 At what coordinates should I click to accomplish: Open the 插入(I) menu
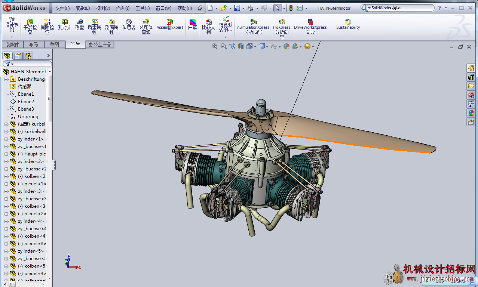[123, 8]
